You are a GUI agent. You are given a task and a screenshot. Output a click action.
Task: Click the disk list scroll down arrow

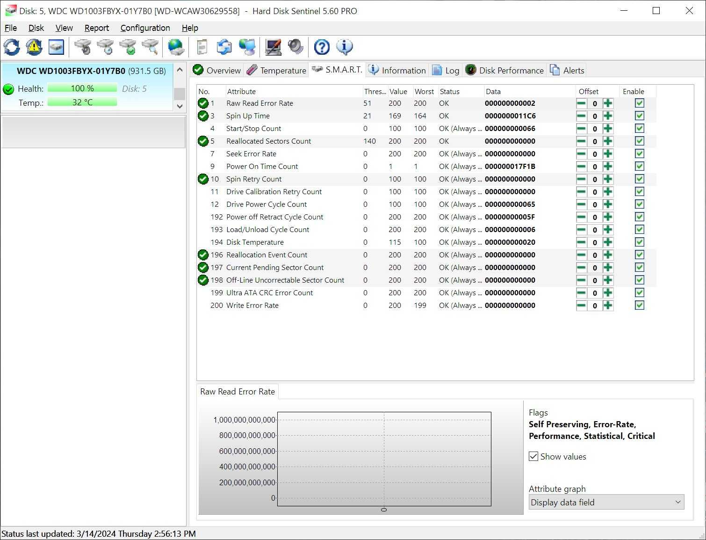point(180,106)
